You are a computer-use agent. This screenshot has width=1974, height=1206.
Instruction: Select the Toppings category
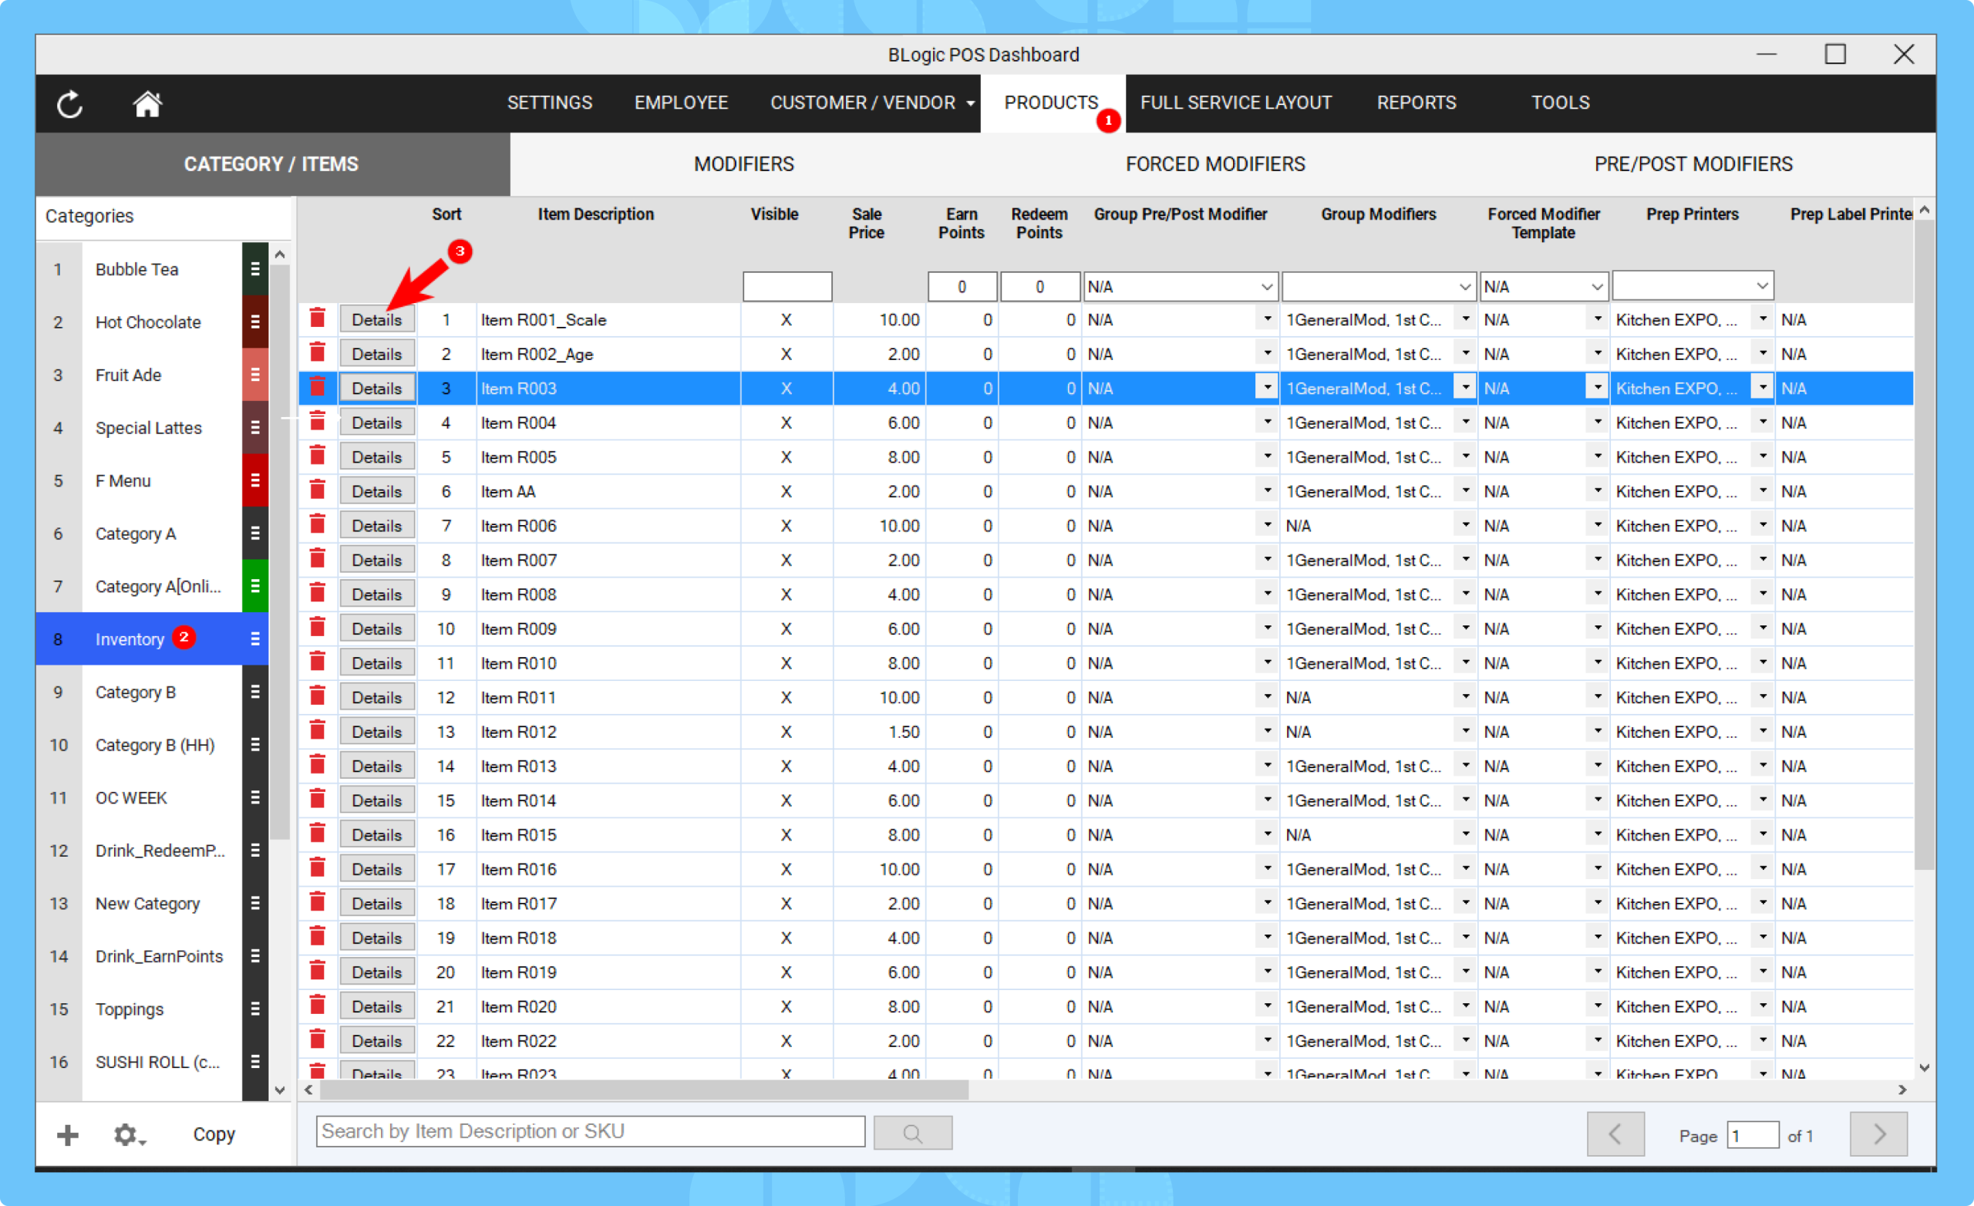(x=130, y=1009)
